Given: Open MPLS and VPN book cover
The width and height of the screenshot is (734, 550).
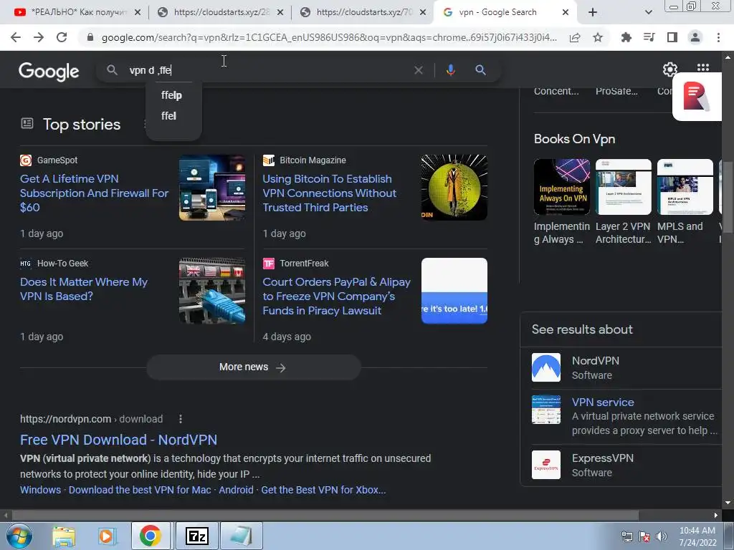Looking at the screenshot, I should coord(685,187).
